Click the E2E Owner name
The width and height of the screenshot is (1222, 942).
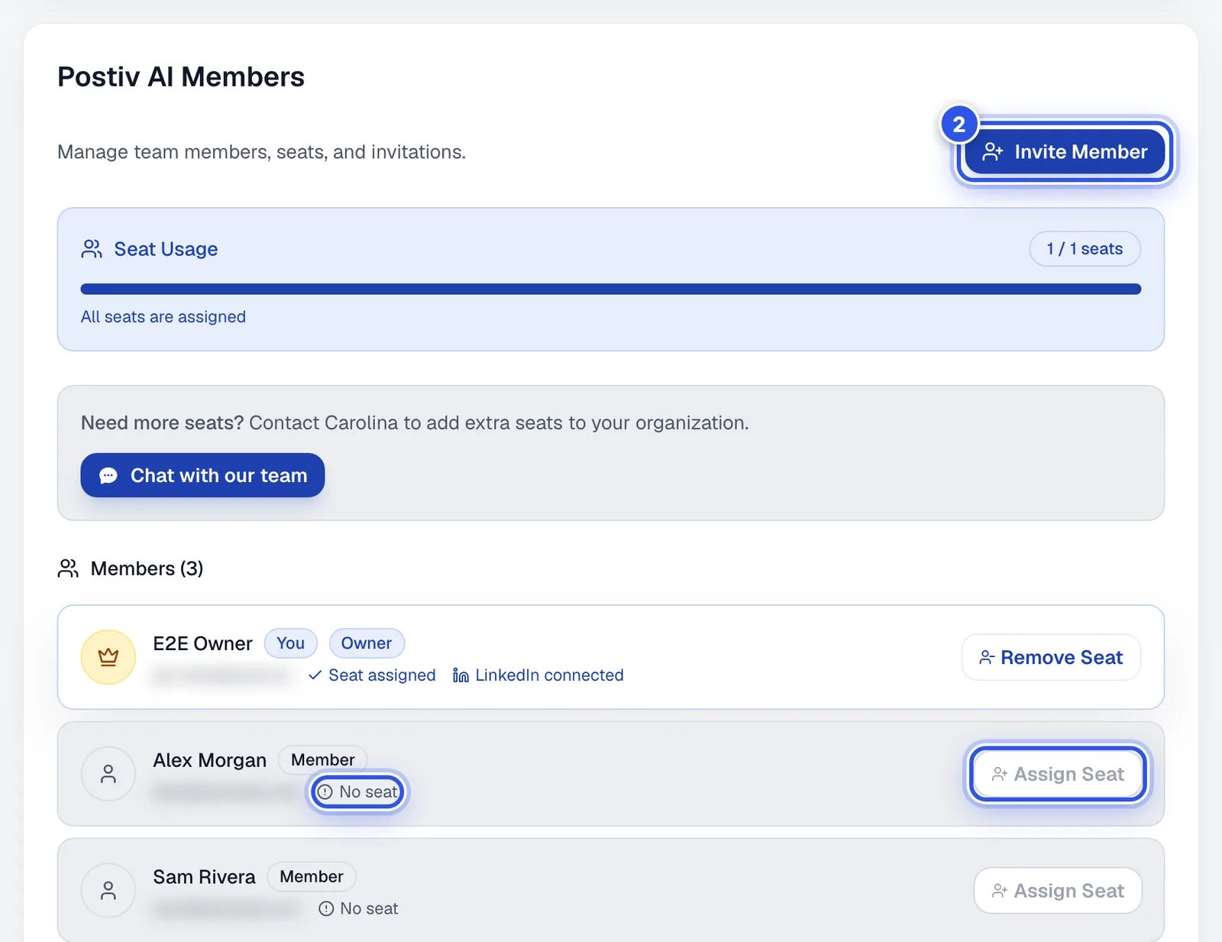click(x=202, y=643)
